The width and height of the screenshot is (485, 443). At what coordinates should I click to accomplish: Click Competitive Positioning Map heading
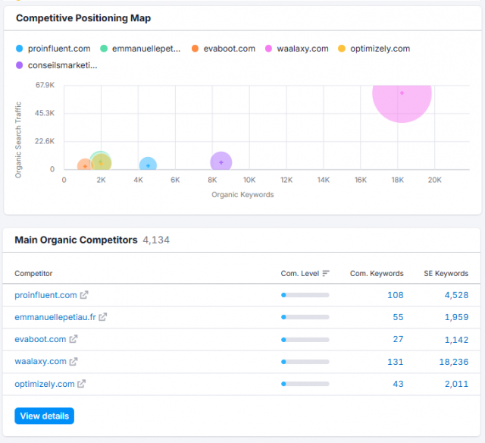[83, 18]
